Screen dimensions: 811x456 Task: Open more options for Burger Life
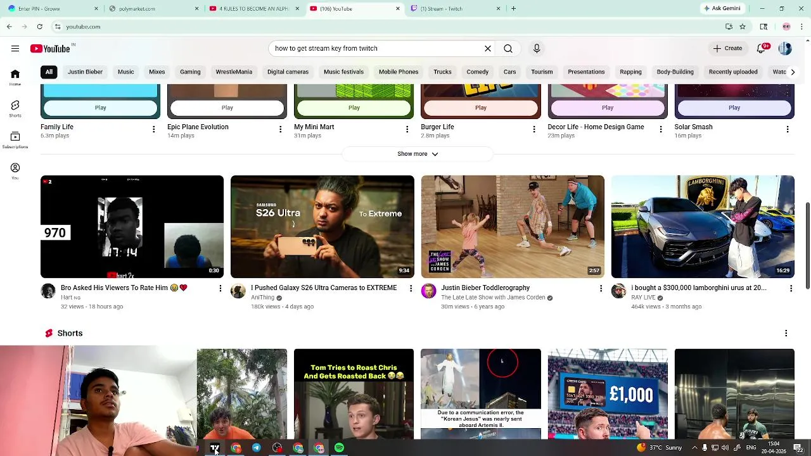click(x=533, y=129)
